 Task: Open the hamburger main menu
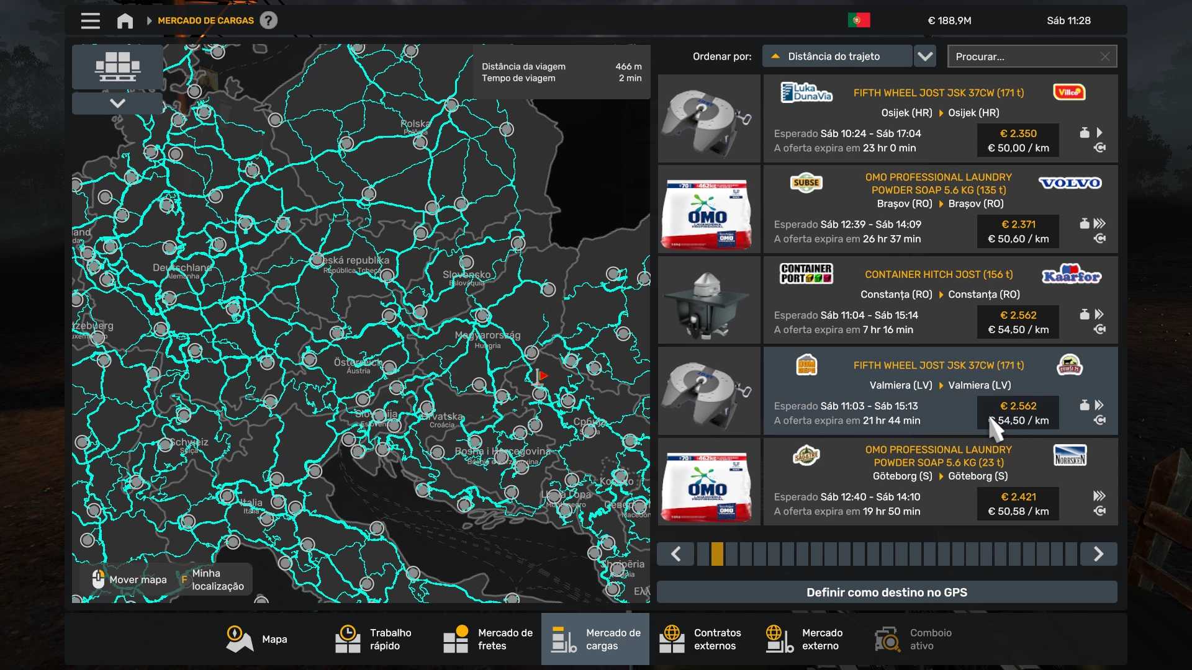tap(90, 20)
